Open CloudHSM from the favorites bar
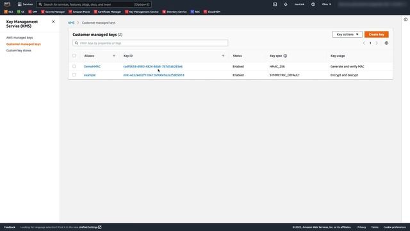Viewport: 410px width, 231px height. tap(212, 12)
